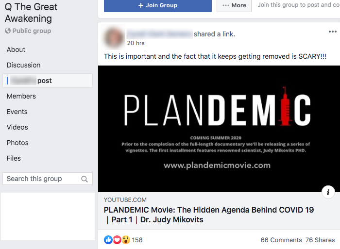The height and width of the screenshot is (249, 340).
Task: Click the search magnifier icon
Action: pyautogui.click(x=85, y=179)
